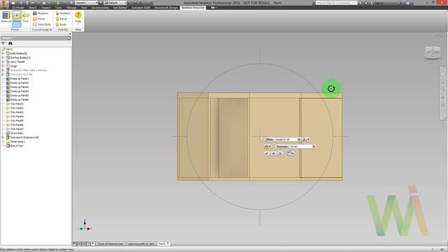
Task: Open the Default appearance dropdown
Action: [115, 3]
